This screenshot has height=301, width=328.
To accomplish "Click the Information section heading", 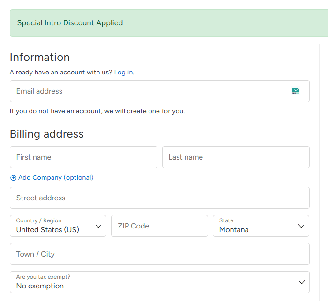I will tap(40, 57).
